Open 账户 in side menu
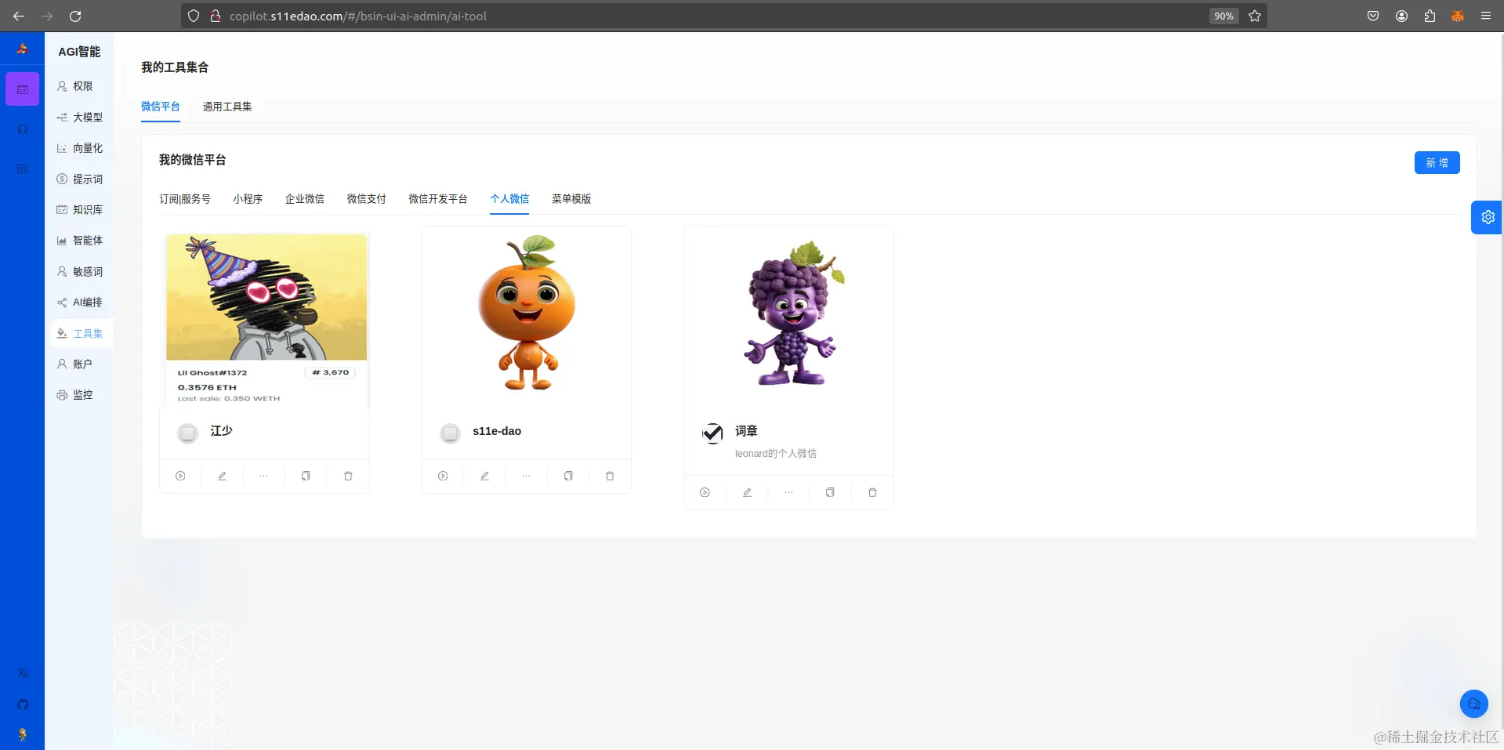 point(82,364)
